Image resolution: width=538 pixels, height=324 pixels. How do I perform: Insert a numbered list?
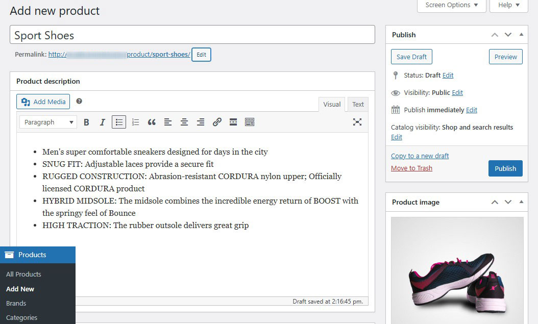(136, 122)
